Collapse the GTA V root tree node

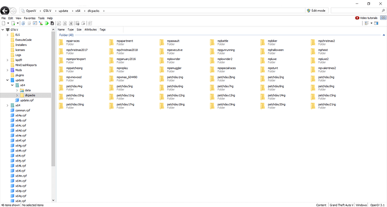(x=3, y=30)
